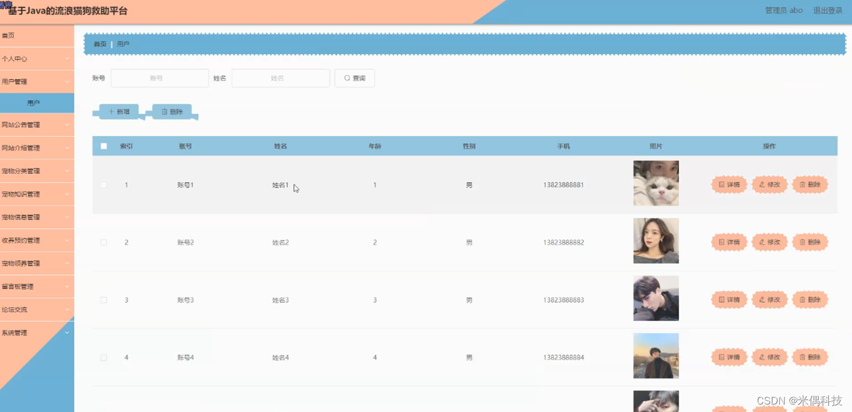Click the platform title 基于Java的流浪猫狗救助平台

pyautogui.click(x=68, y=11)
